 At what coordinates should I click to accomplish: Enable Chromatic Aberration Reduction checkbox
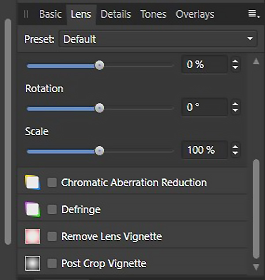coord(52,182)
